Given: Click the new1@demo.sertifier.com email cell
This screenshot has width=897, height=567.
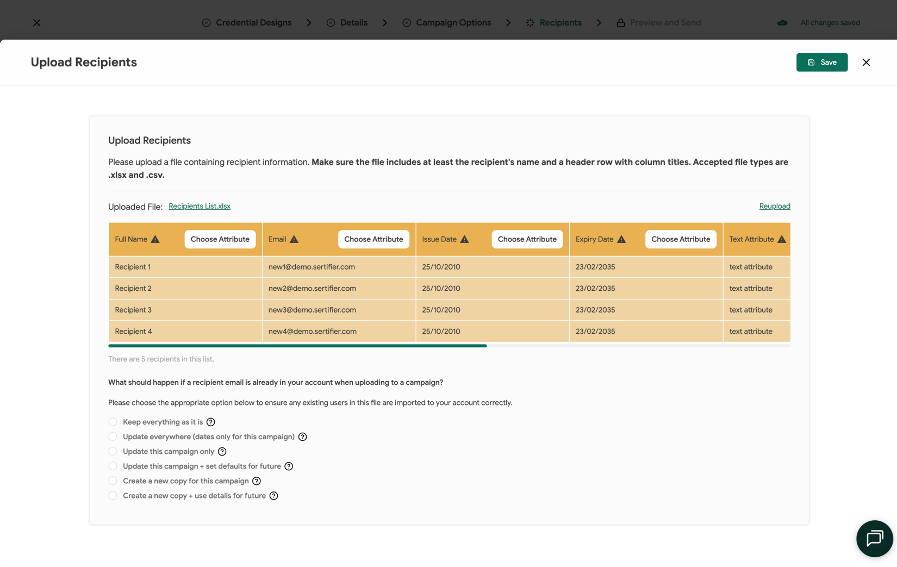Looking at the screenshot, I should coord(339,267).
